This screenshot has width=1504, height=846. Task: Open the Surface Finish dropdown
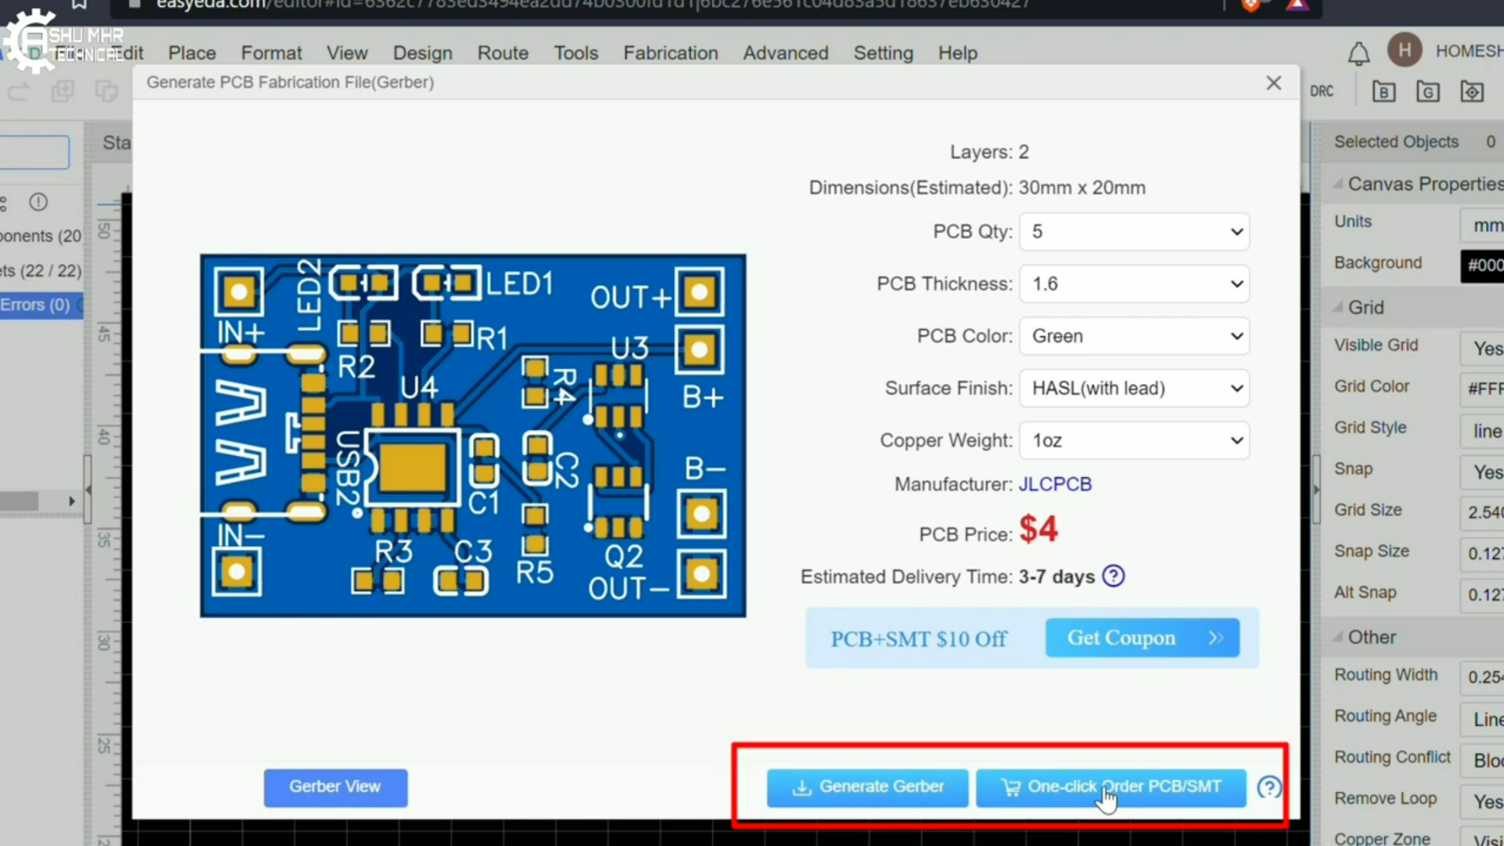[x=1133, y=389]
